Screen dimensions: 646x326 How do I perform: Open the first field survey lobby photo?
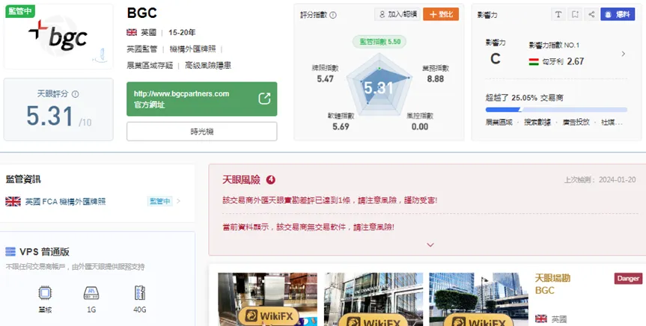tap(268, 299)
